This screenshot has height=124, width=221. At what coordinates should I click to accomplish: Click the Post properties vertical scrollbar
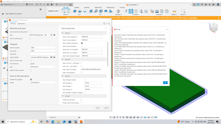[108, 54]
